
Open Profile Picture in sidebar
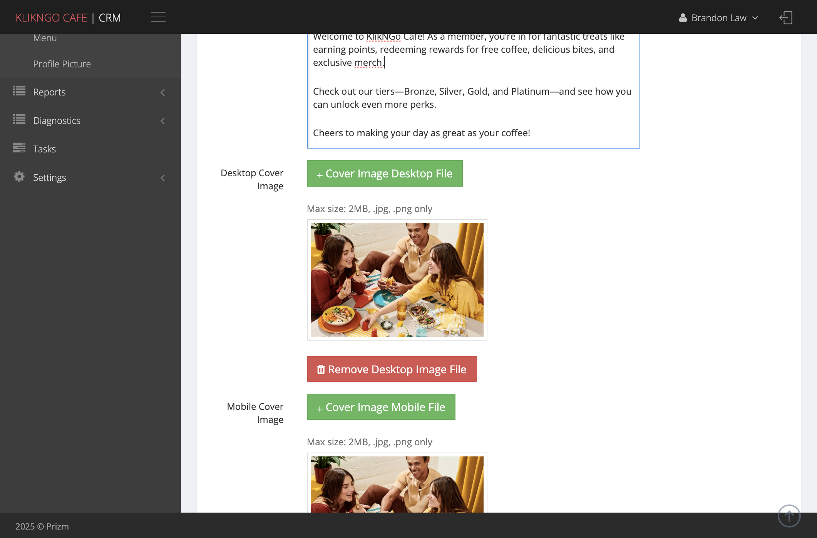[x=62, y=64]
